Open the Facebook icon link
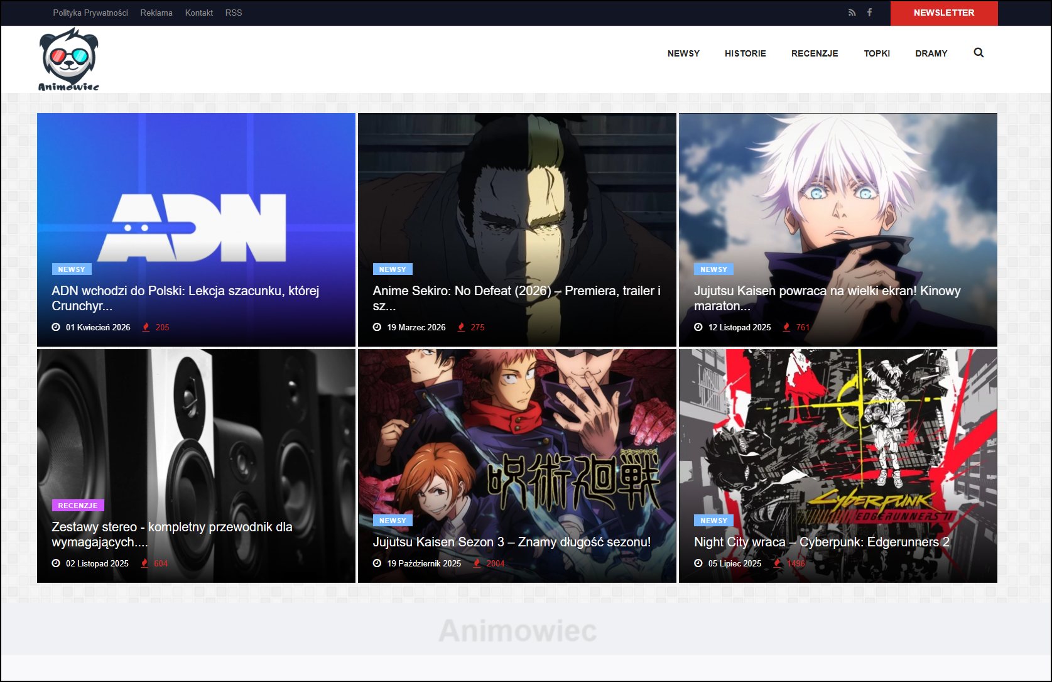The image size is (1052, 682). click(x=869, y=13)
